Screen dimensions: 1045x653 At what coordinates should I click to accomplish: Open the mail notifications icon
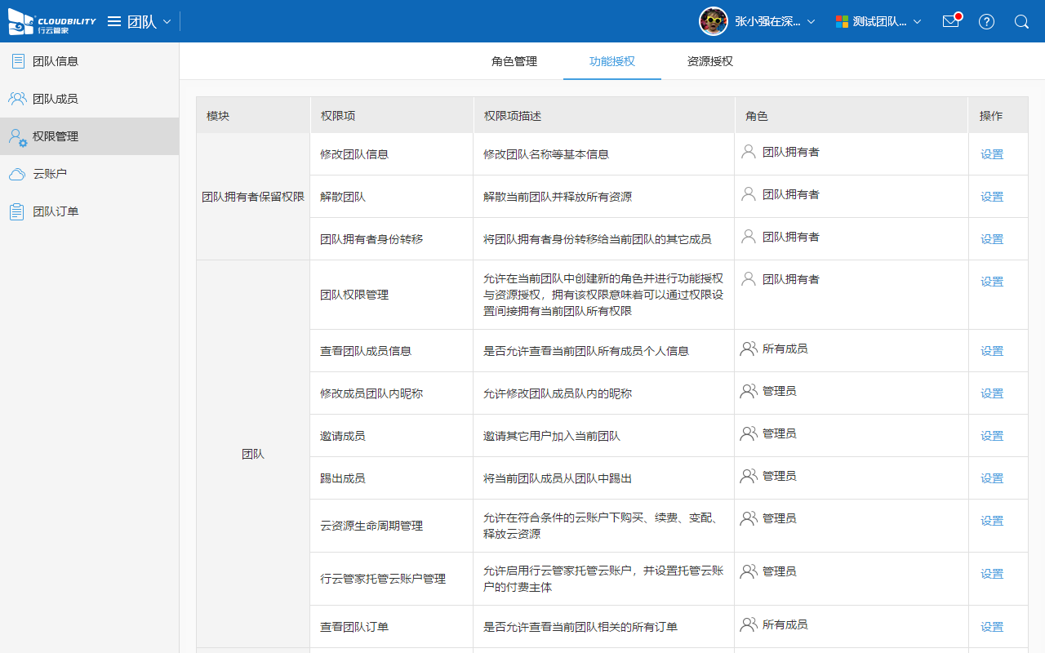(951, 22)
